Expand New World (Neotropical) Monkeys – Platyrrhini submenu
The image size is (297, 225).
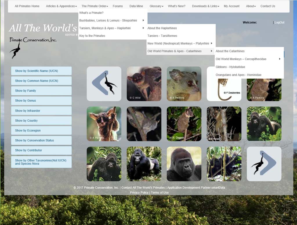(x=180, y=44)
